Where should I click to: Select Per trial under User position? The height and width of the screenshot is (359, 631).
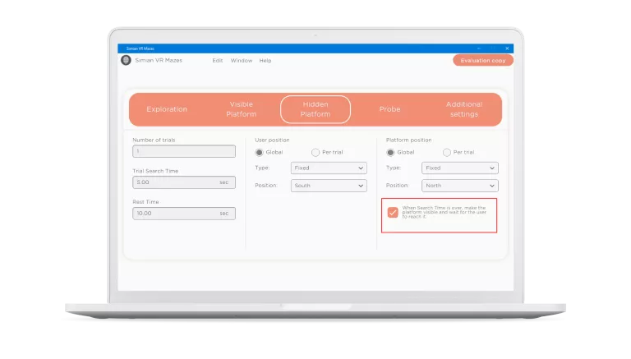[315, 153]
